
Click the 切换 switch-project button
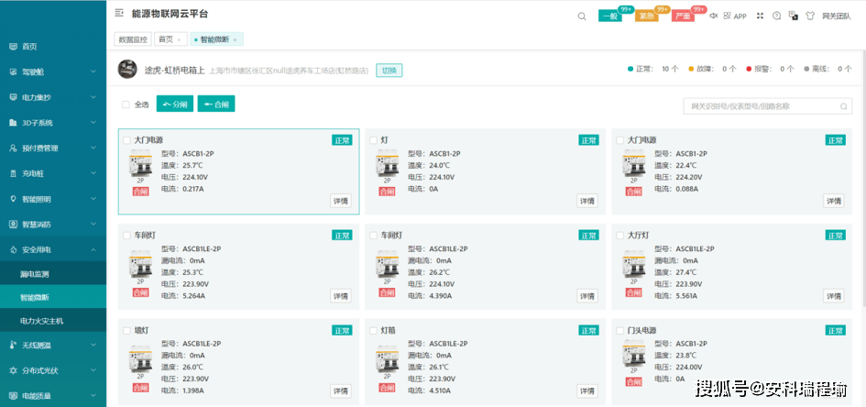tap(389, 71)
